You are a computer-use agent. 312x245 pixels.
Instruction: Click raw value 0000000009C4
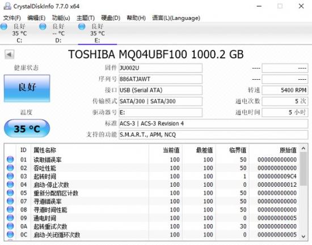(277, 177)
